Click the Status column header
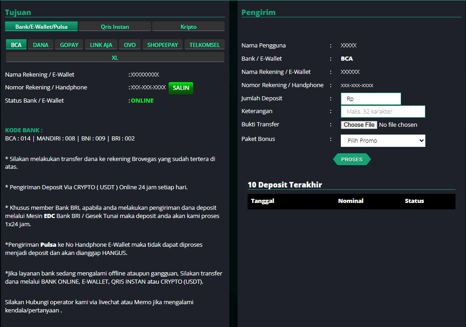This screenshot has width=466, height=327. pyautogui.click(x=414, y=201)
